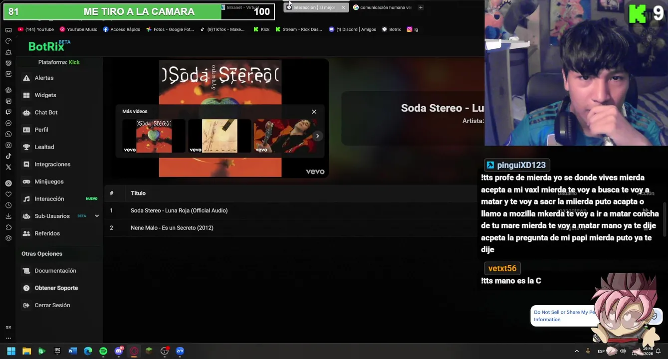Open browser history clock icon
The height and width of the screenshot is (359, 668).
(8, 205)
